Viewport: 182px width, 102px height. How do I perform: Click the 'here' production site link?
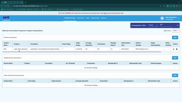point(105,13)
